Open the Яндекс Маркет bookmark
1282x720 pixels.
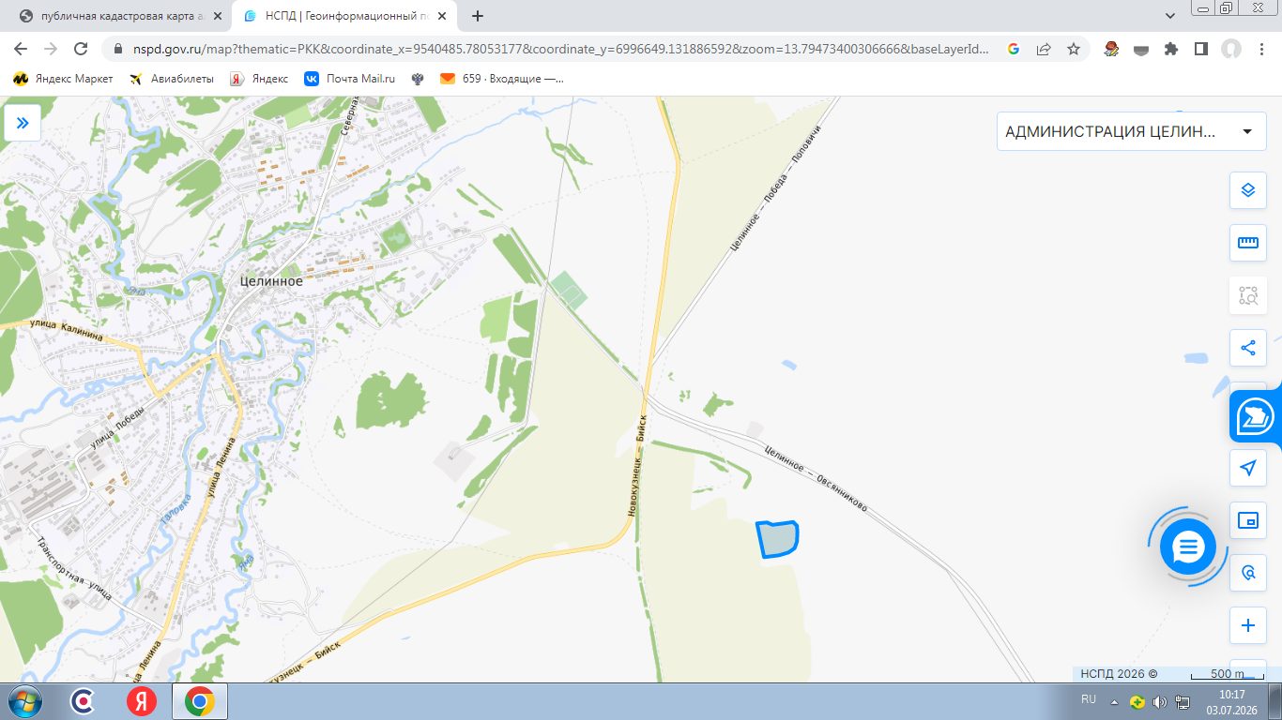click(x=64, y=79)
